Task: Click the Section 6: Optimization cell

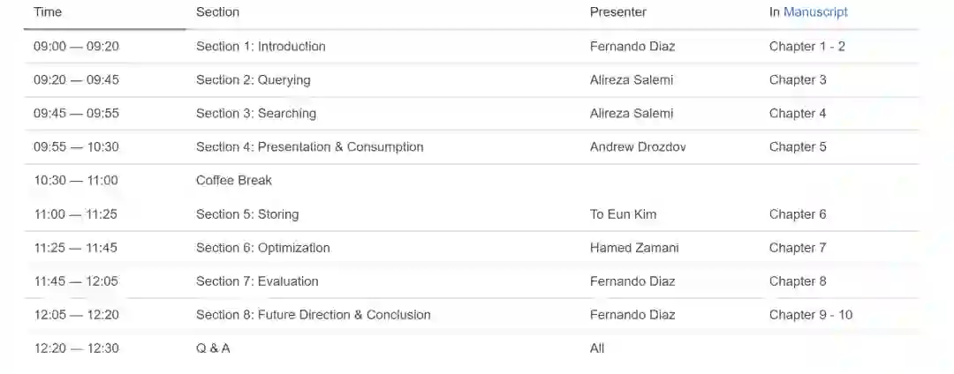Action: [263, 248]
